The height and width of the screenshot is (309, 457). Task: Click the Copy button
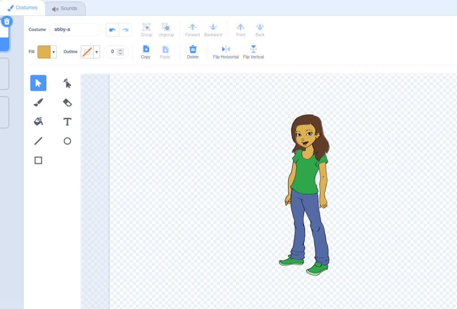(145, 52)
